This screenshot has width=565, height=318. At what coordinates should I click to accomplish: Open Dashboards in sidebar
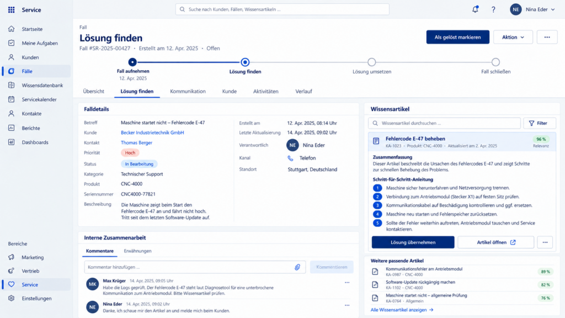[36, 142]
